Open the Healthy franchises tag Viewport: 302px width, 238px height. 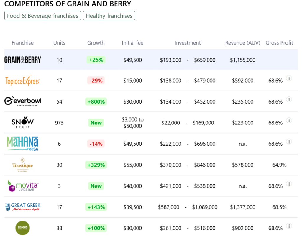tap(109, 16)
